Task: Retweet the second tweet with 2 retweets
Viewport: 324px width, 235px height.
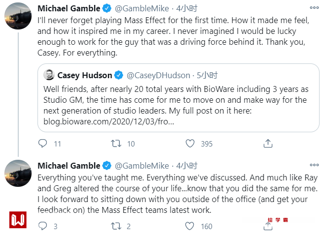Action: [117, 226]
